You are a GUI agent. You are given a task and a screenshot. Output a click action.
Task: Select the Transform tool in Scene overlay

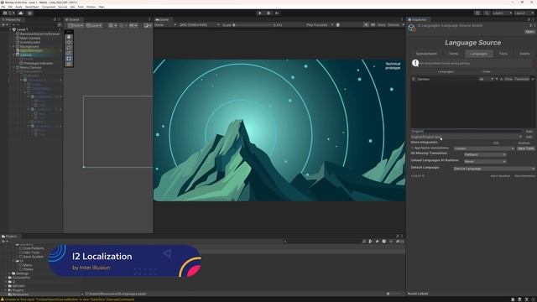[x=69, y=64]
